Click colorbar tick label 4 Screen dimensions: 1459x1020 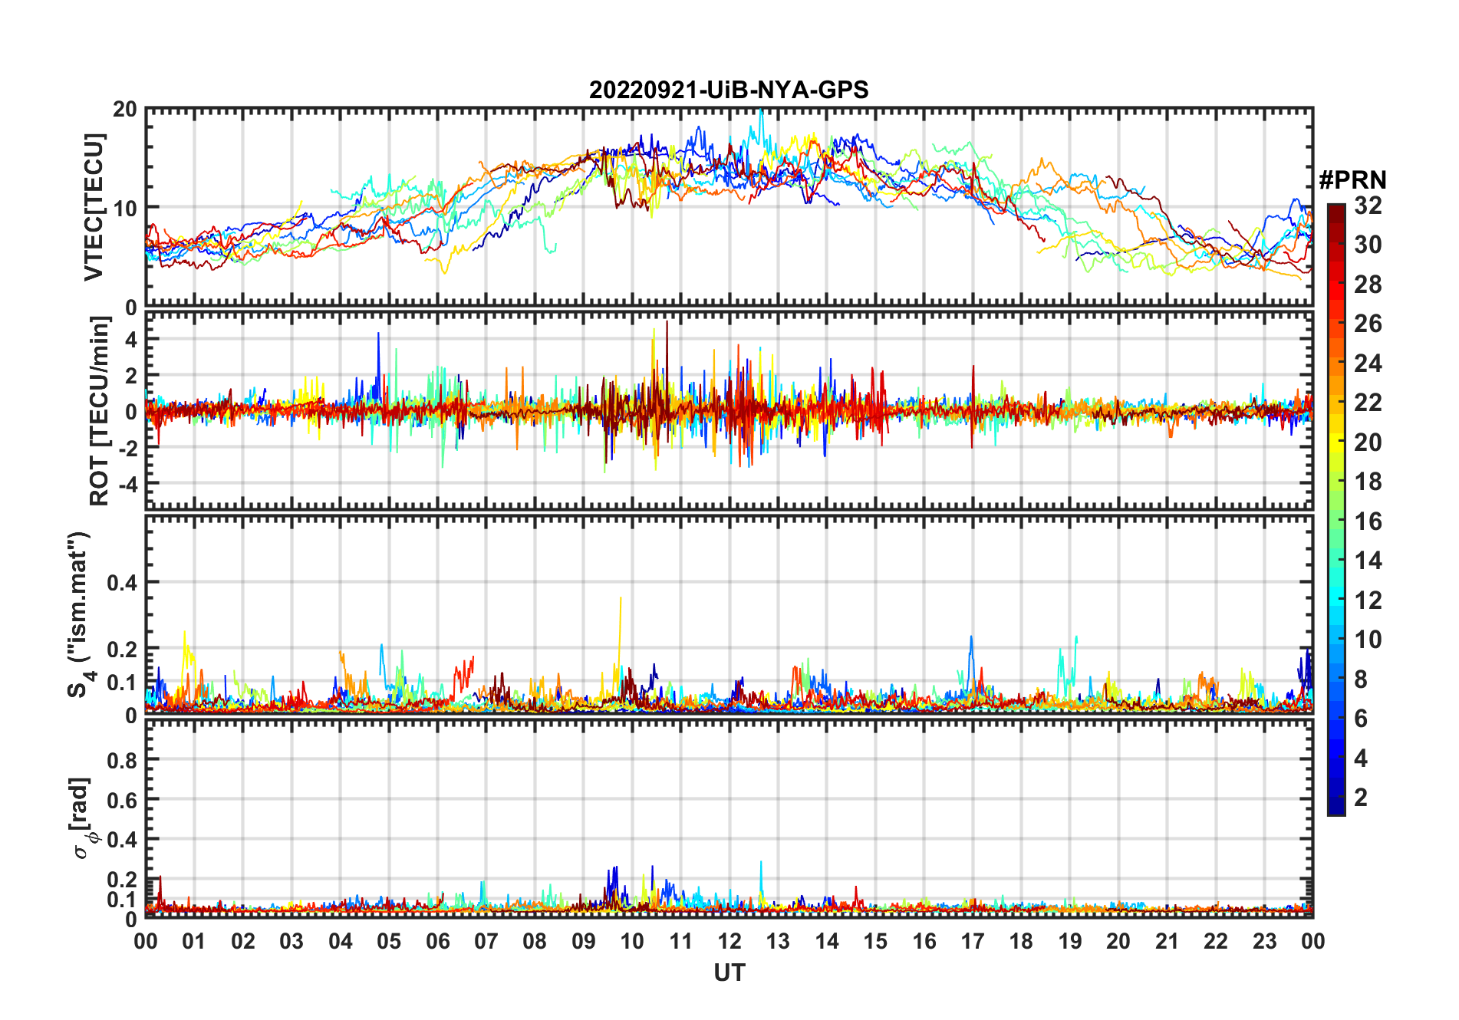click(1361, 758)
